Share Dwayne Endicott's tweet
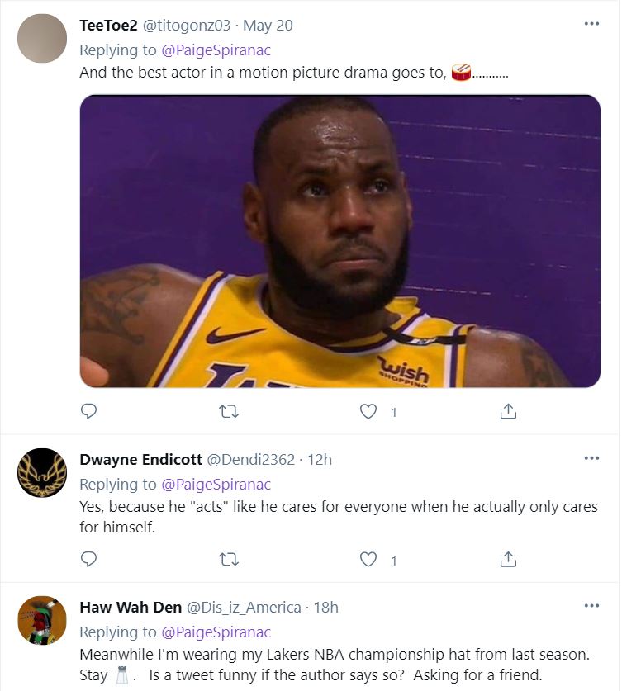Viewport: 622px width, 691px height. click(x=510, y=559)
